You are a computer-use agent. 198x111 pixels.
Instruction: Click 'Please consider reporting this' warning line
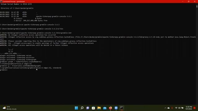pyautogui.click(x=48, y=41)
